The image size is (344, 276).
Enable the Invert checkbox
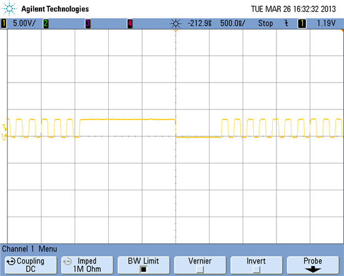point(256,269)
